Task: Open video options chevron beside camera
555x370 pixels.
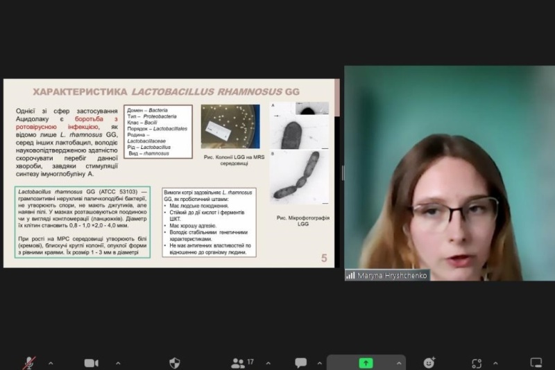Action: click(x=117, y=362)
